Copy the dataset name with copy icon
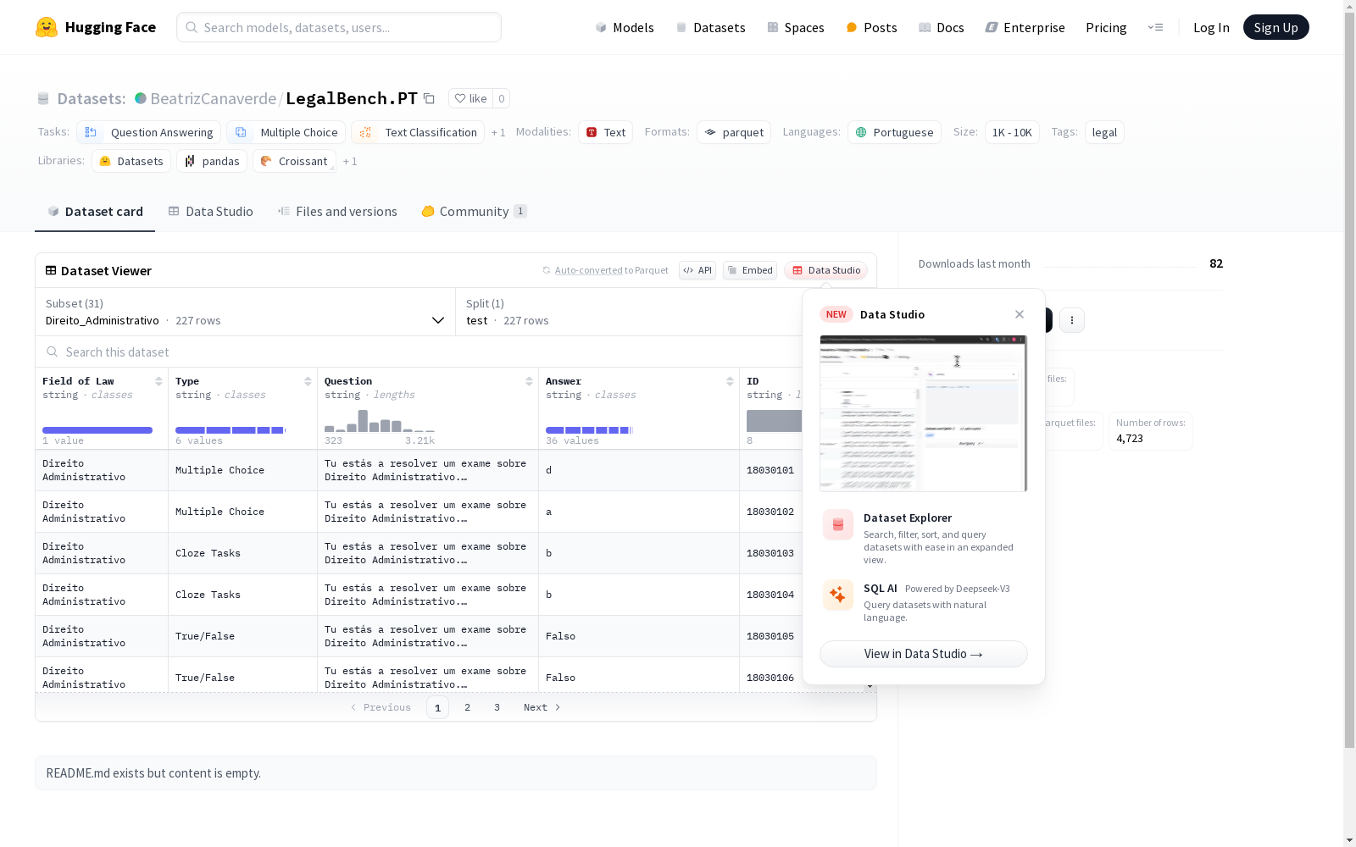Image resolution: width=1356 pixels, height=847 pixels. (430, 99)
